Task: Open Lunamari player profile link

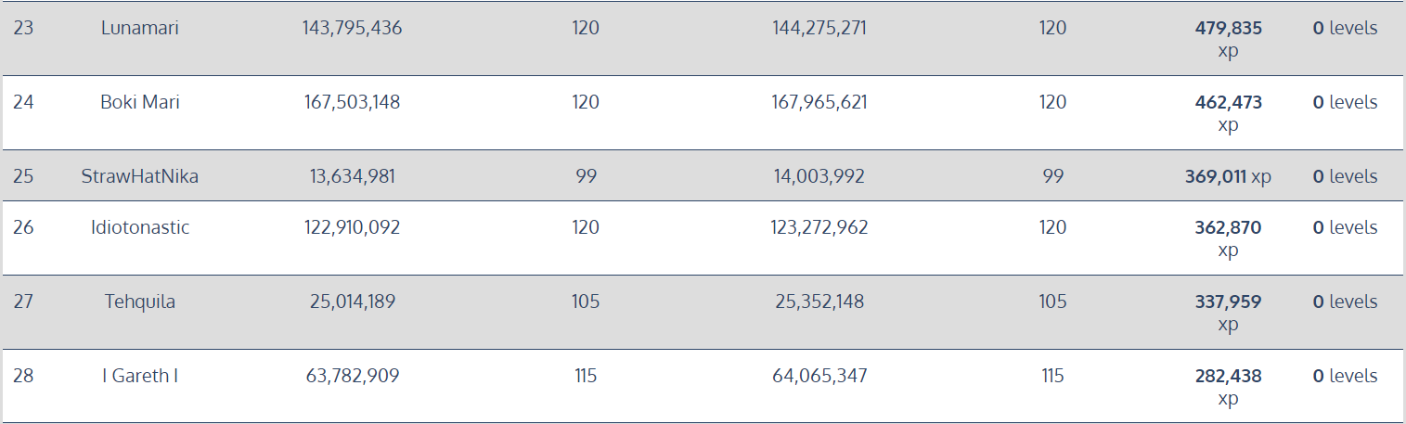Action: [x=139, y=28]
